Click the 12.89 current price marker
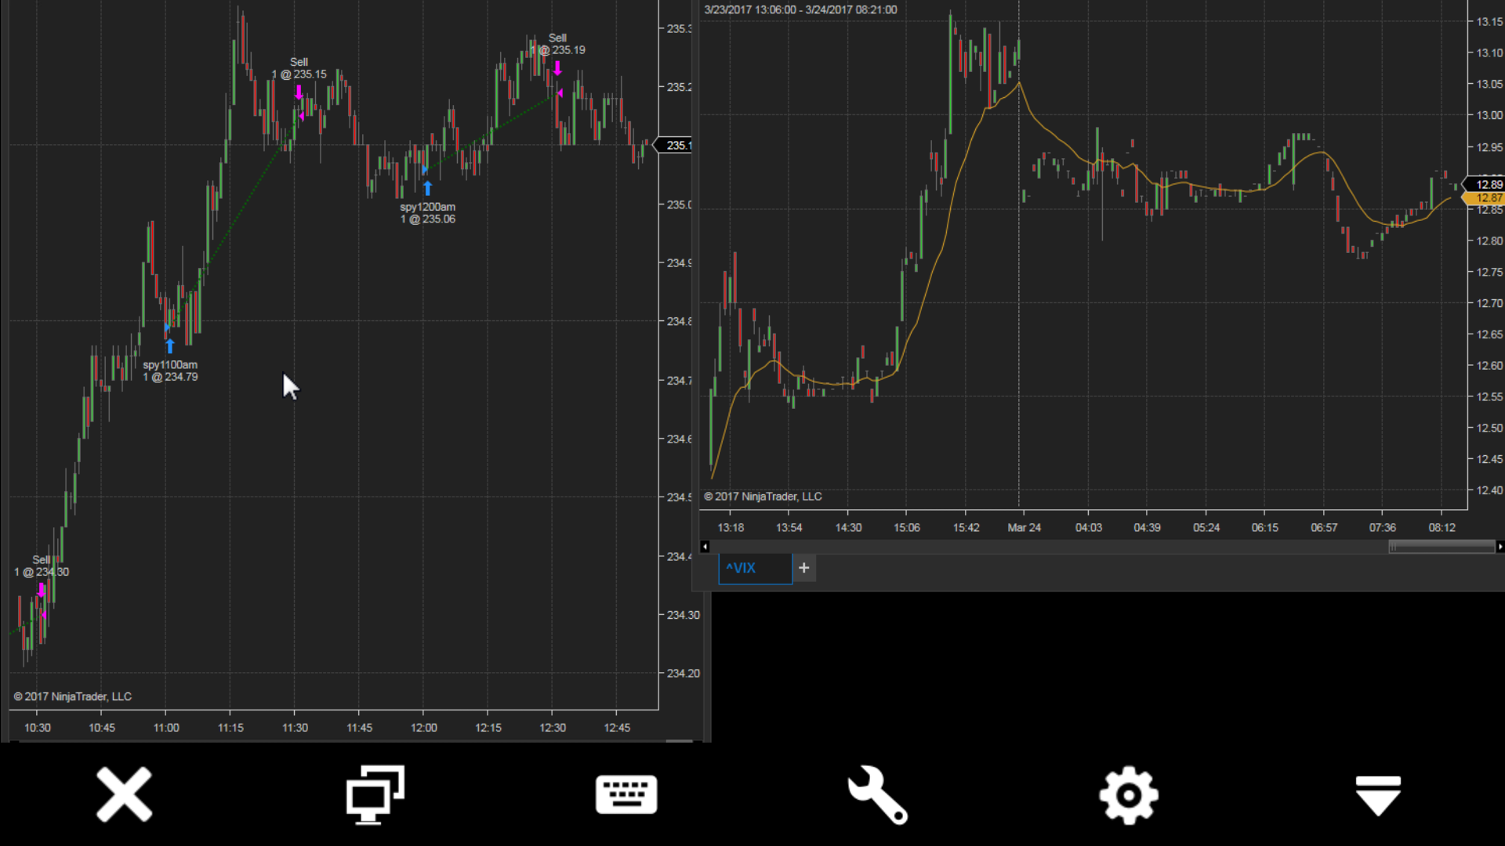Screen dimensions: 1505x846 (1487, 184)
